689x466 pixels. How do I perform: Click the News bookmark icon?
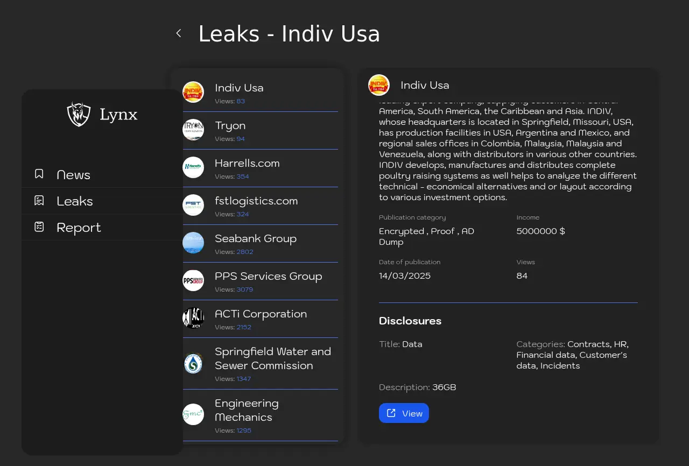[x=39, y=174]
